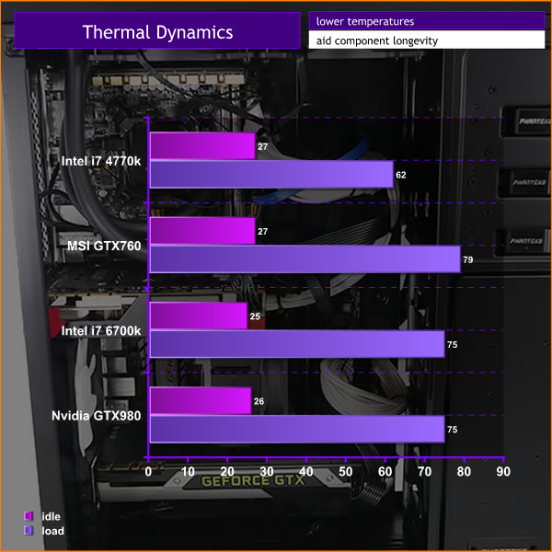Click the 'lower temperatures' header text
552x552 pixels.
pos(364,21)
